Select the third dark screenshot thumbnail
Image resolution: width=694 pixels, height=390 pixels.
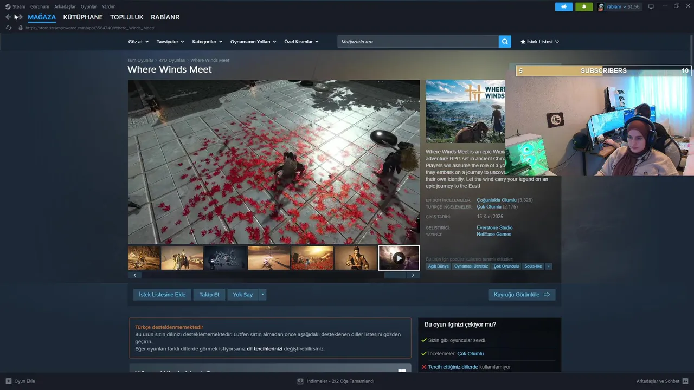pyautogui.click(x=225, y=258)
